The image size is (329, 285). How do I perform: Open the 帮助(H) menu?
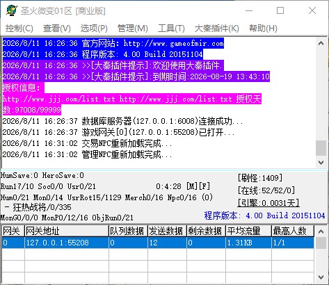263,28
